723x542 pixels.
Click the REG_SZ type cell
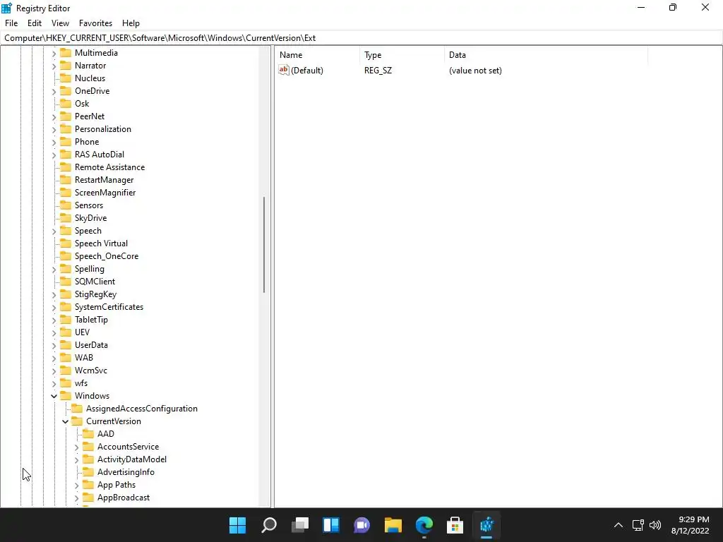tap(378, 71)
